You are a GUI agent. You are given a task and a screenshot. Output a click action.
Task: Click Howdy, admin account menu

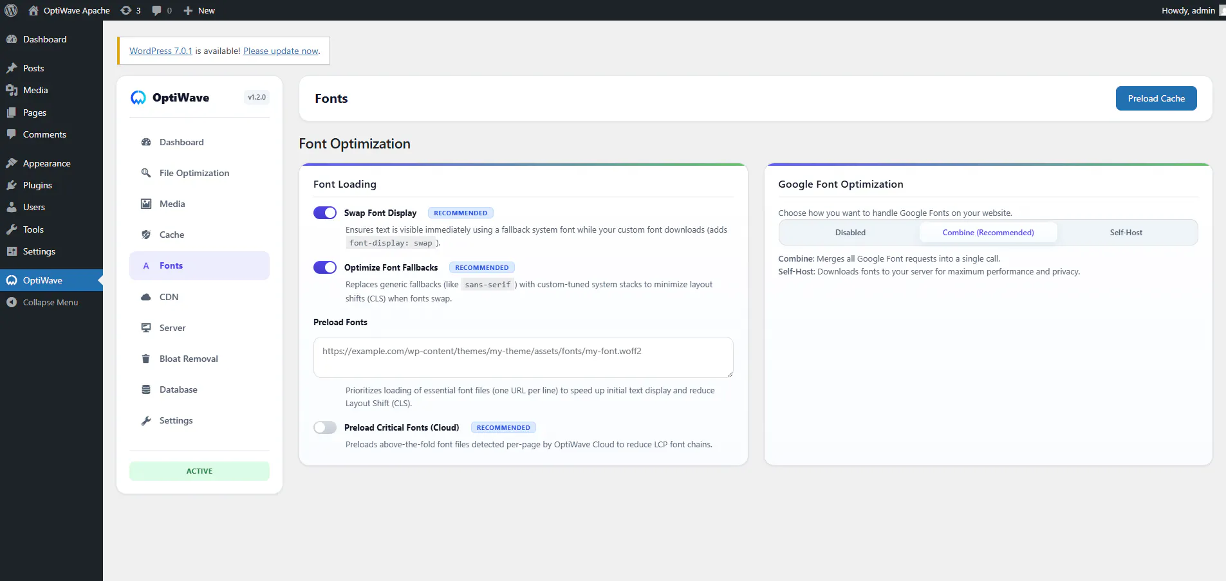click(1192, 10)
